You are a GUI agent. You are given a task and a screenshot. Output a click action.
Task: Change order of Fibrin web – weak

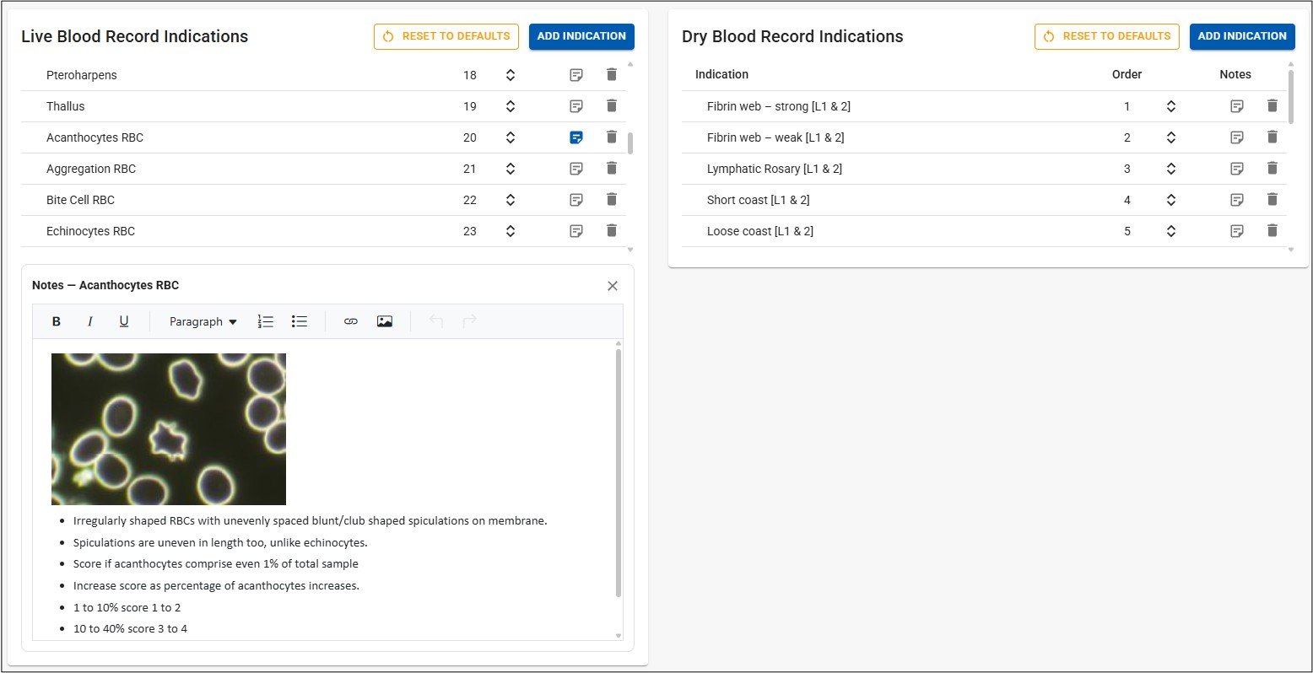(x=1171, y=137)
